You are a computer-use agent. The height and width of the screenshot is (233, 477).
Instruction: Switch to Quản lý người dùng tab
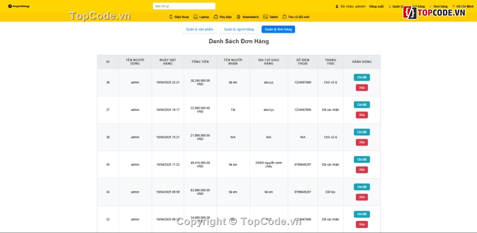click(x=239, y=29)
